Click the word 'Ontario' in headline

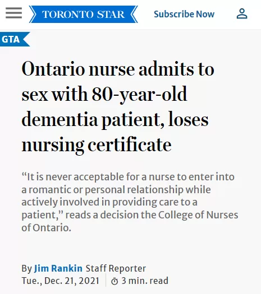point(53,69)
